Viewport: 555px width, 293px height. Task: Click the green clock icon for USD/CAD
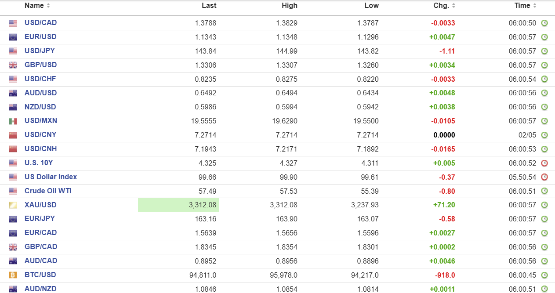tap(544, 23)
